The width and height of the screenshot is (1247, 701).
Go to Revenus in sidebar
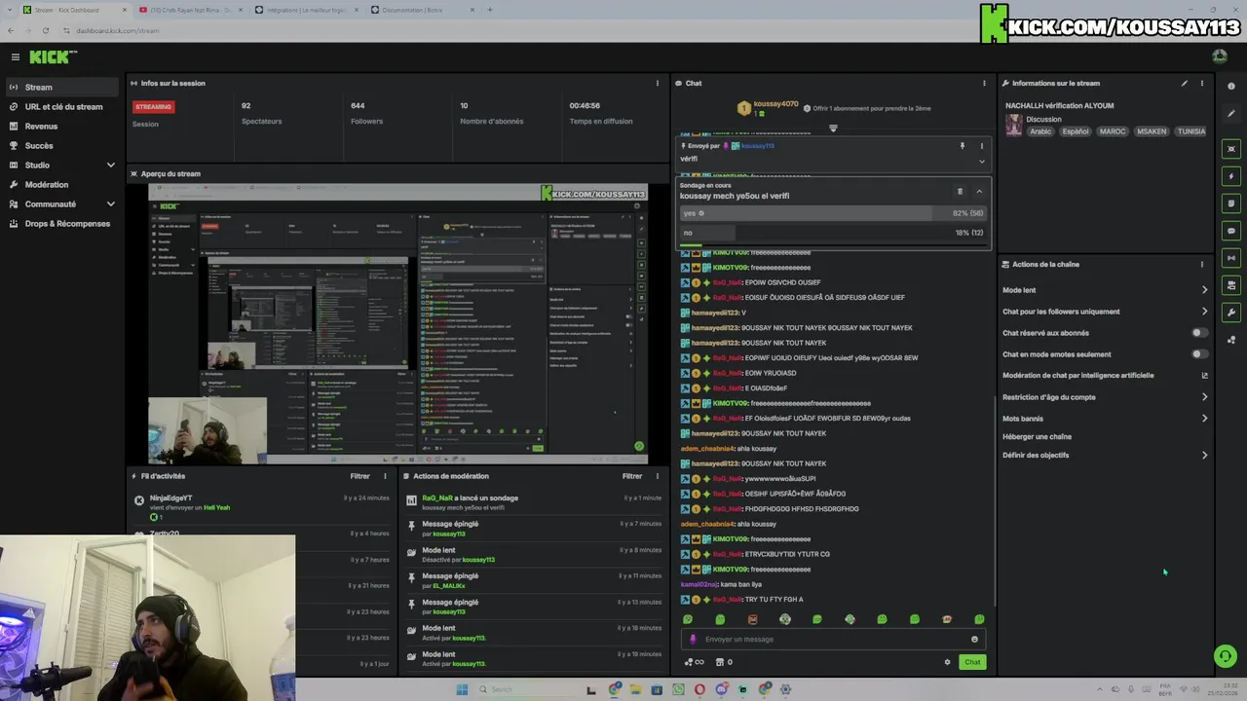point(61,126)
